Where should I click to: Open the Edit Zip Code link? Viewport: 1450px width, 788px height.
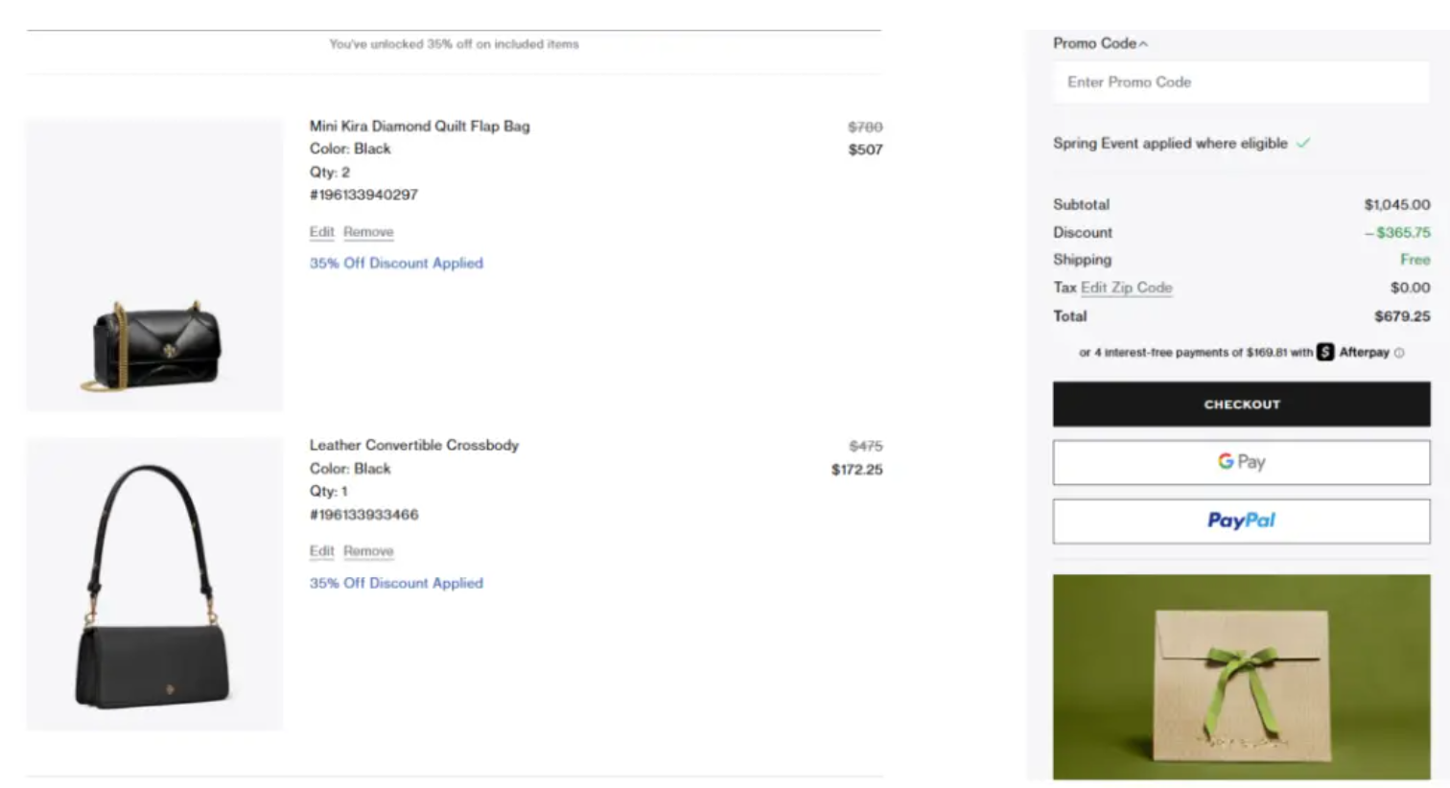[1126, 288]
